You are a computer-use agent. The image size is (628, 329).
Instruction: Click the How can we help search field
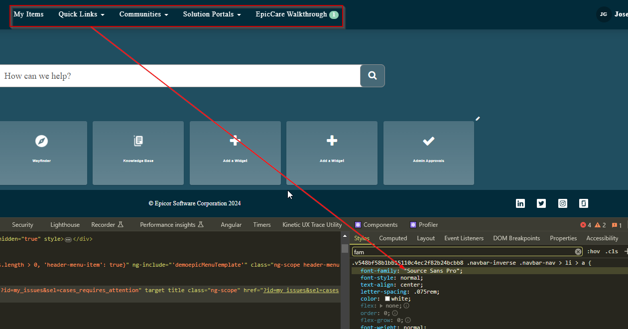(x=179, y=76)
